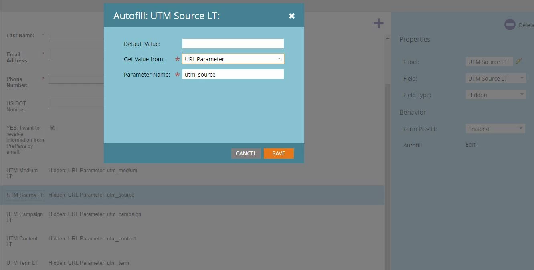This screenshot has height=270, width=534.
Task: Click the Email Address field label
Action: point(18,58)
